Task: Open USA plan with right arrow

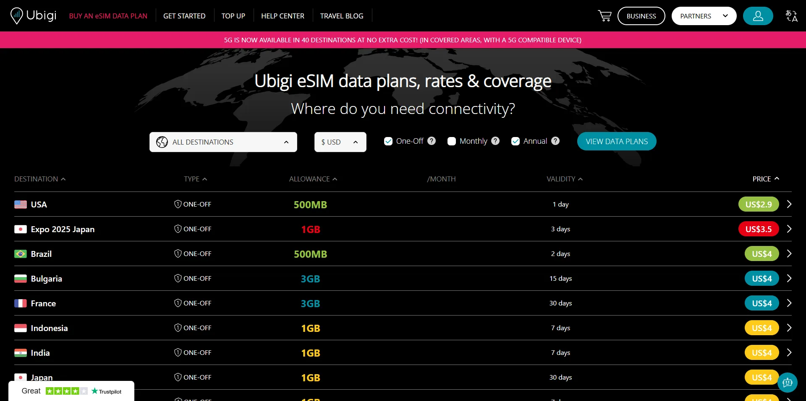Action: (x=789, y=204)
